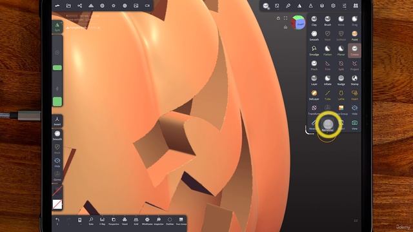Select the Insert tool in the tools grid
Screen dimensions: 413x232
pos(354,95)
